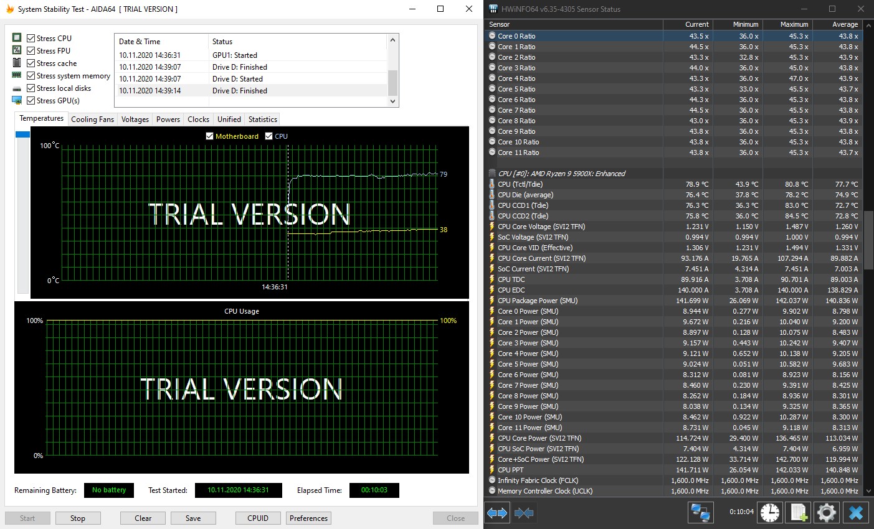
Task: Click scroll down arrow in AIDA64 log list
Action: (392, 101)
